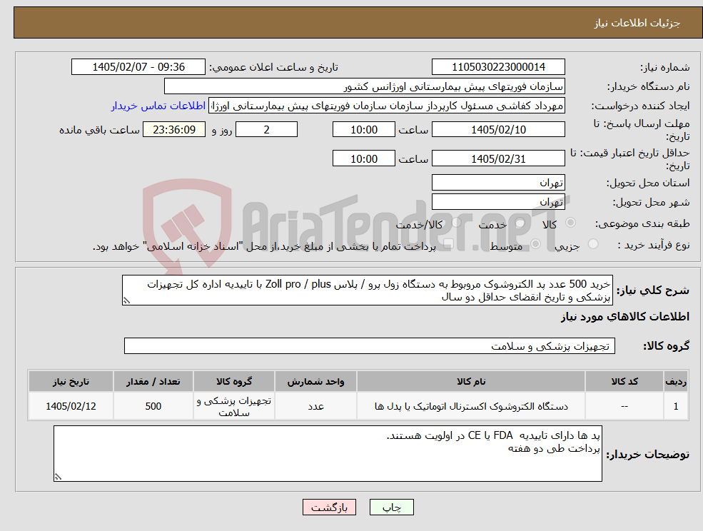This screenshot has height=531, width=703.
Task: Select the متوسط purchase type radio
Action: (536, 244)
